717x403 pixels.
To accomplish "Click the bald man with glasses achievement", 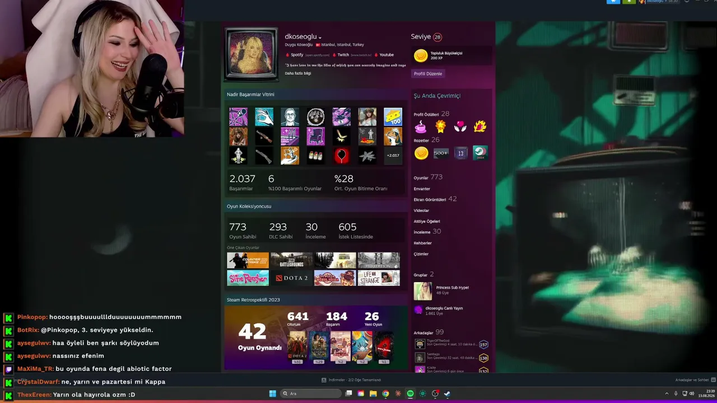I will click(290, 116).
